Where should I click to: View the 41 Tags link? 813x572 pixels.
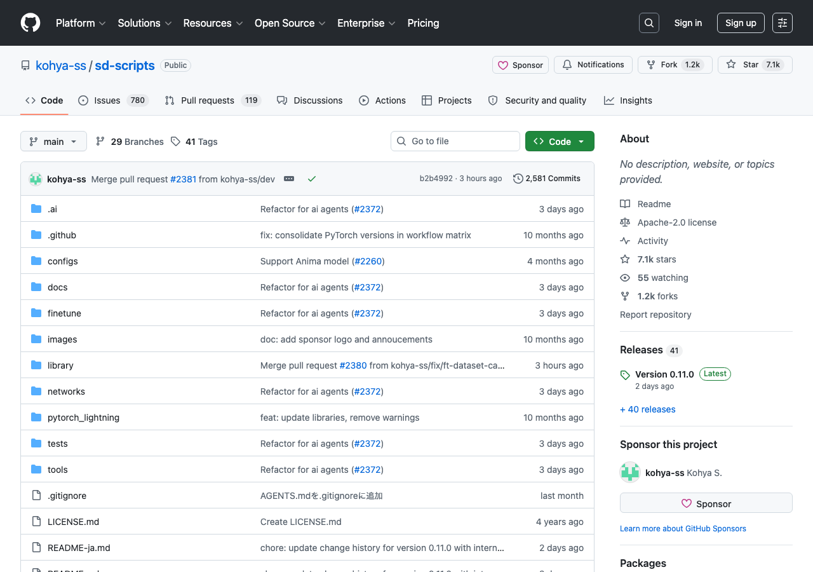[x=194, y=142]
